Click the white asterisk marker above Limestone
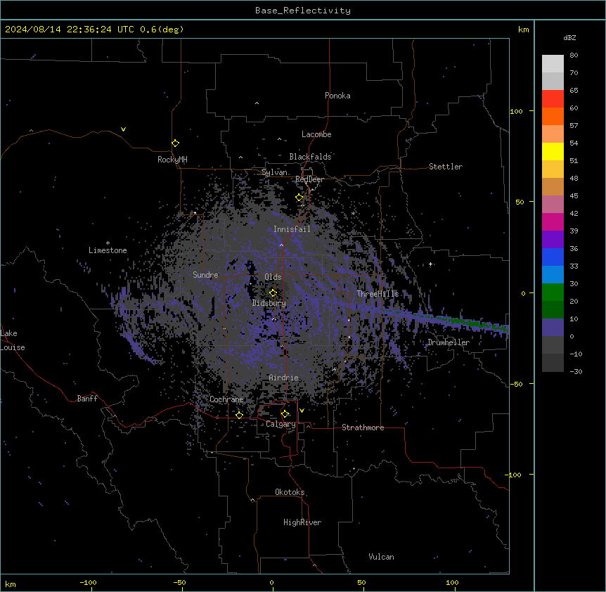The height and width of the screenshot is (592, 606). (108, 243)
